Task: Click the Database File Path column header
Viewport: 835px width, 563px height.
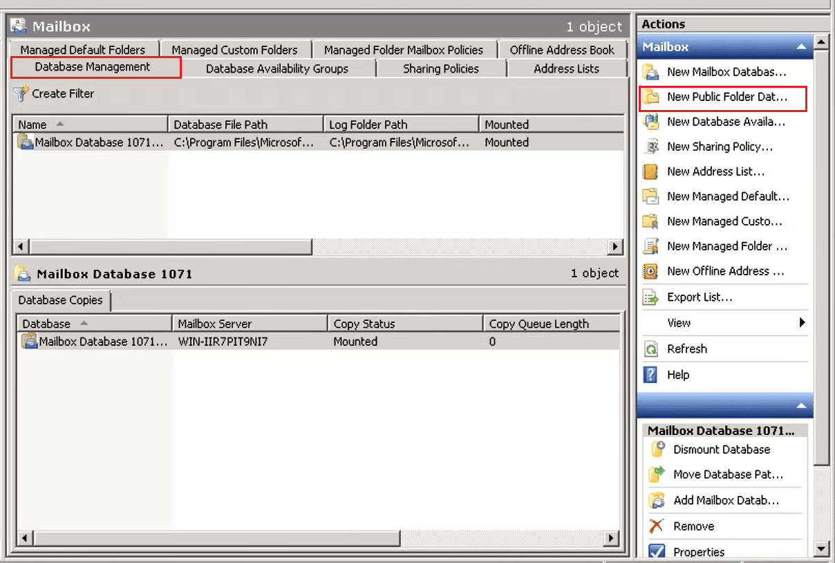Action: tap(246, 124)
